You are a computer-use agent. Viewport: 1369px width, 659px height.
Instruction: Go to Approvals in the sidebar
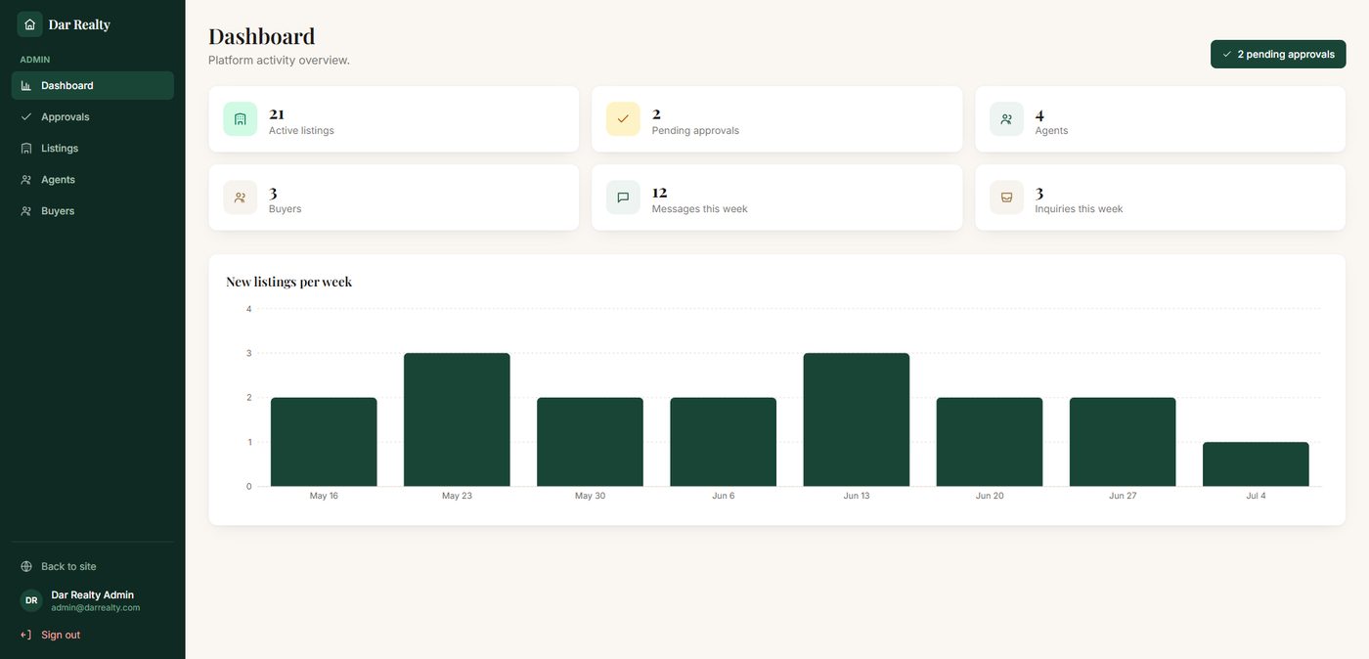(x=93, y=117)
